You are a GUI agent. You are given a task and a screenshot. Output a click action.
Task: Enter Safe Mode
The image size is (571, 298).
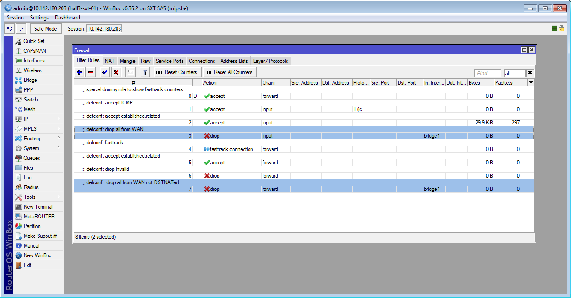[46, 28]
